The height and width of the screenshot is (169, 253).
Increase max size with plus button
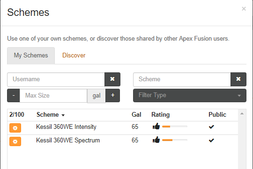pyautogui.click(x=112, y=96)
